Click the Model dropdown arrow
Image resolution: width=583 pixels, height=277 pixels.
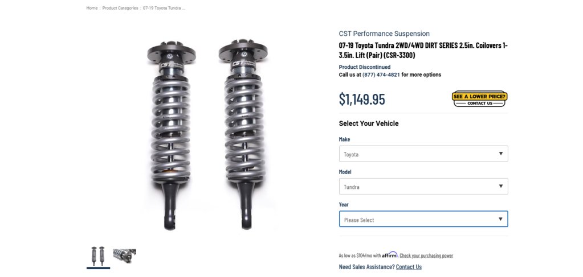coord(500,187)
